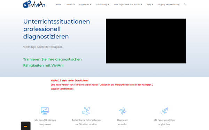The image size is (209, 130).
Task: Open Login | Registrierung link
Action: 169,5
